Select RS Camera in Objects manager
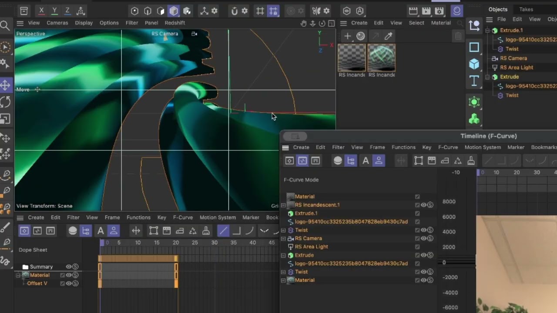This screenshot has width=557, height=313. tap(513, 58)
